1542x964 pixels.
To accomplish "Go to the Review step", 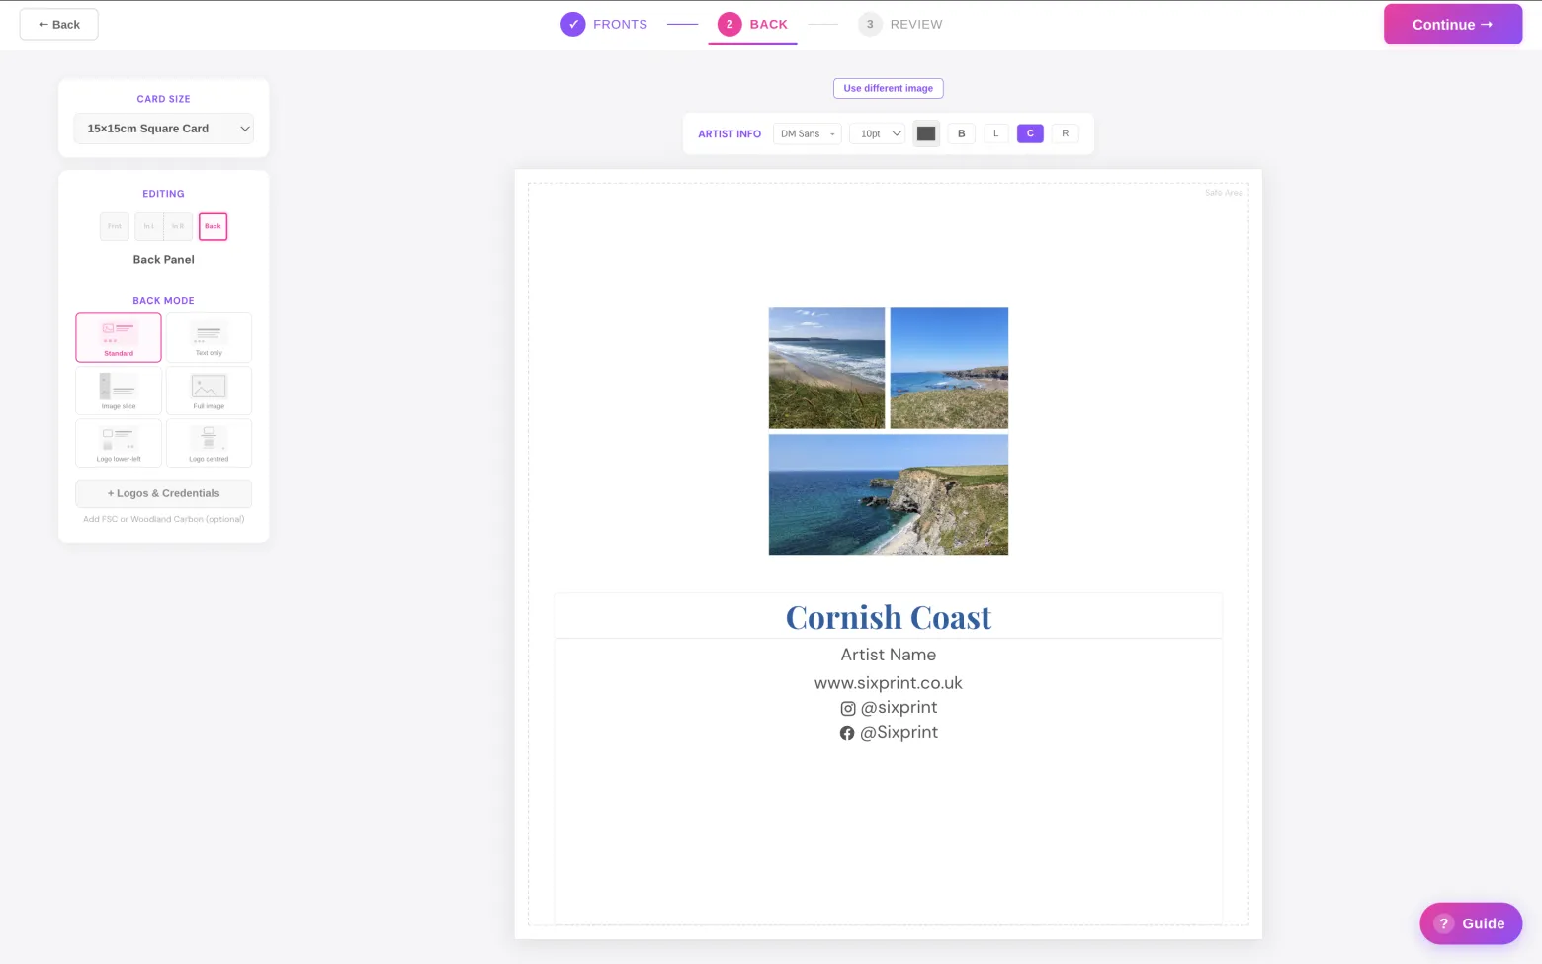I will click(x=900, y=24).
